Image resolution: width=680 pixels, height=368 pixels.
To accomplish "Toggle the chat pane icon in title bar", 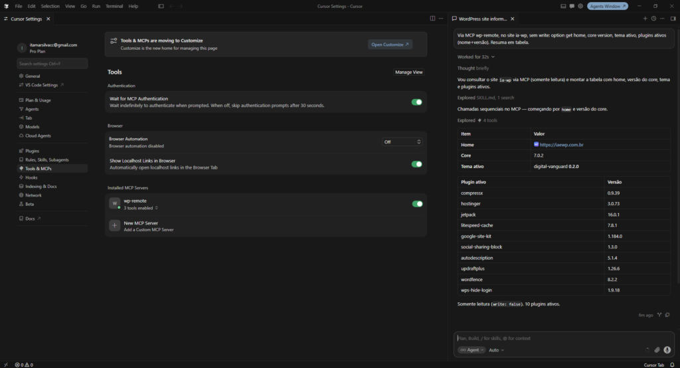I will 572,6.
